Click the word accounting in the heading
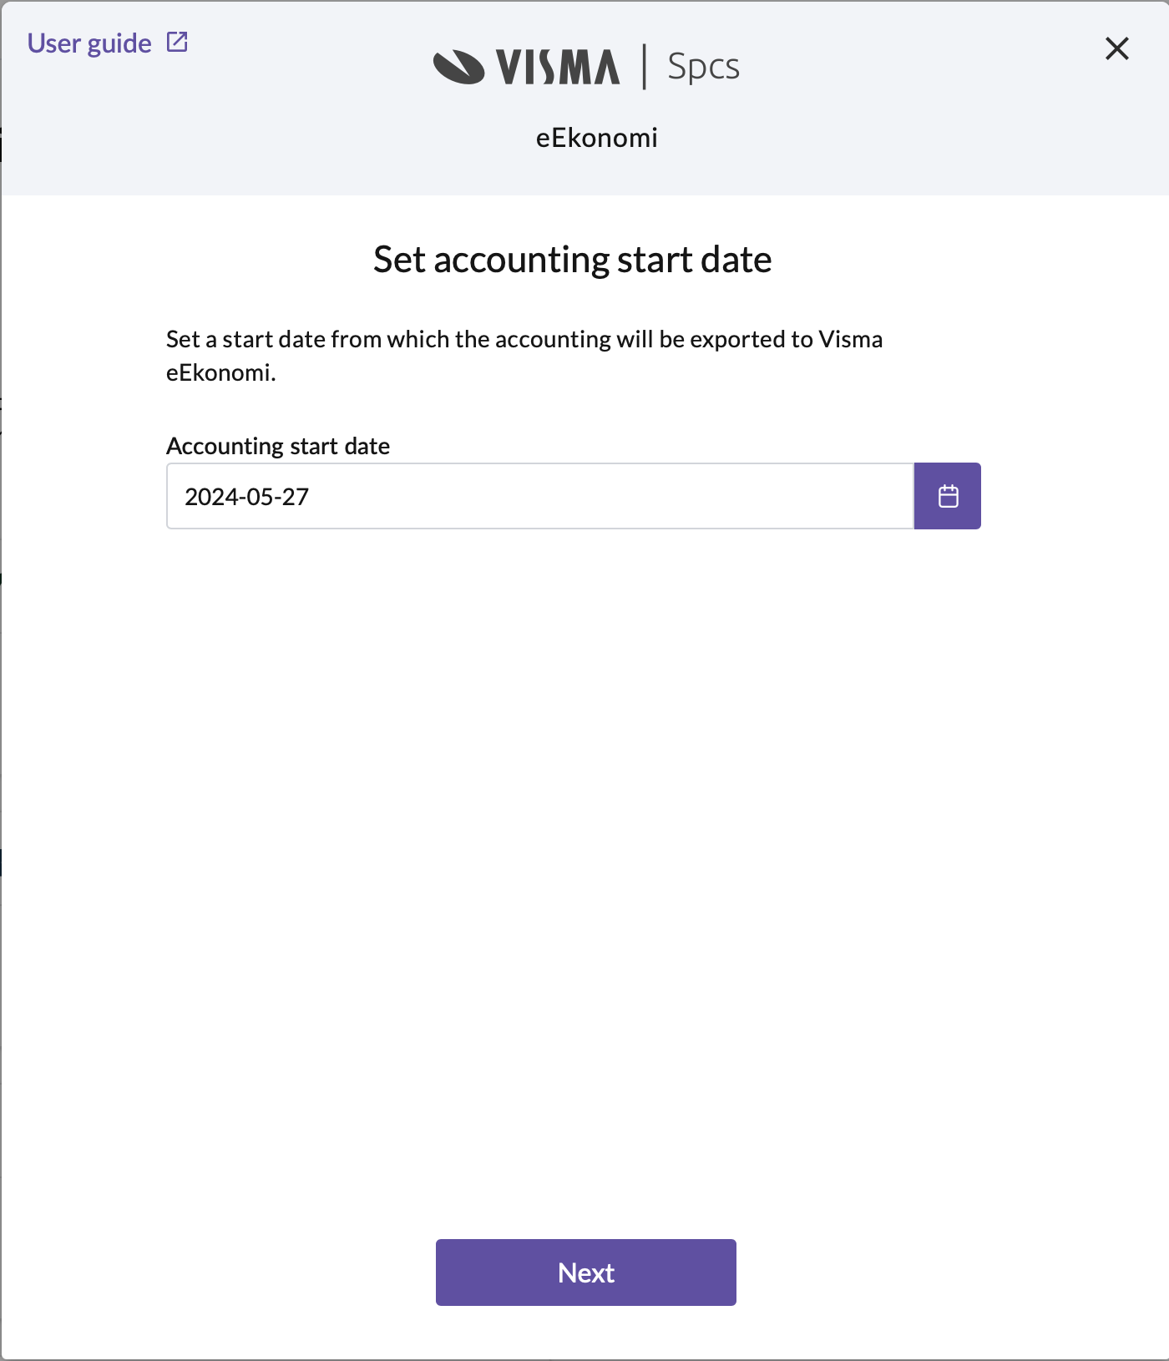The width and height of the screenshot is (1169, 1361). coord(522,261)
